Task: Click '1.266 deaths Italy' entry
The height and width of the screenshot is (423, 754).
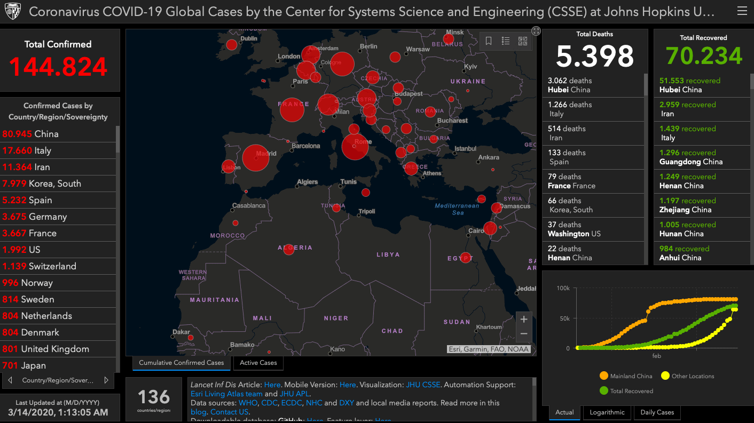Action: (x=593, y=109)
